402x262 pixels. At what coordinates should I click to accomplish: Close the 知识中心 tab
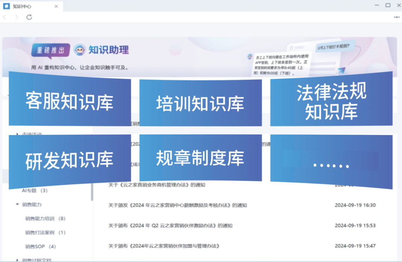pos(56,6)
